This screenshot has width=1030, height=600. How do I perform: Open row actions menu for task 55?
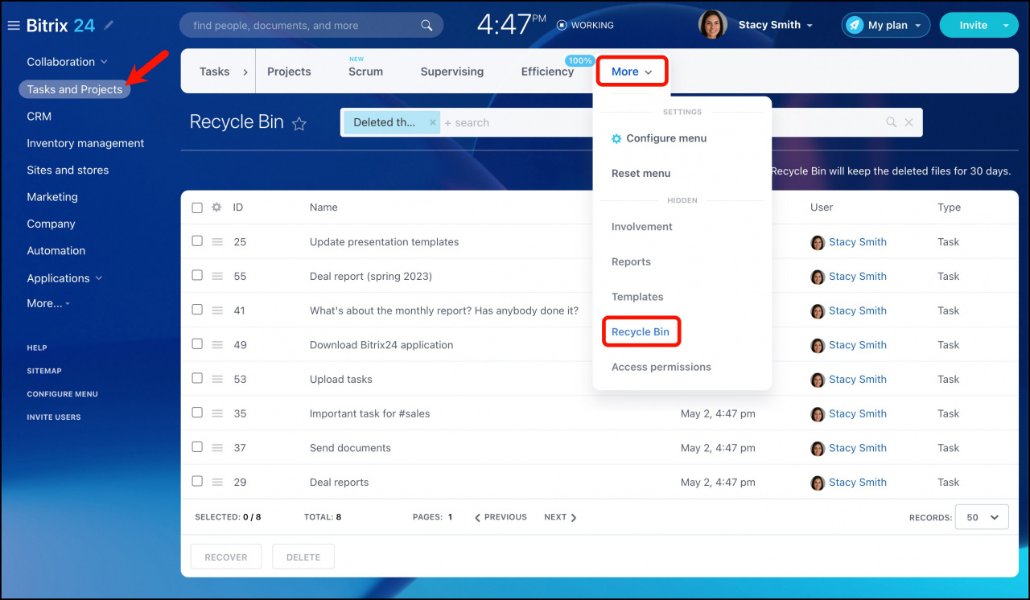point(217,276)
